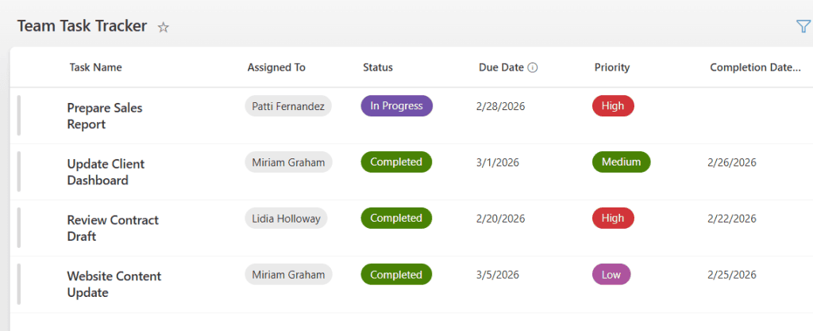Click the Lidia Holloway person chip

[x=286, y=219]
